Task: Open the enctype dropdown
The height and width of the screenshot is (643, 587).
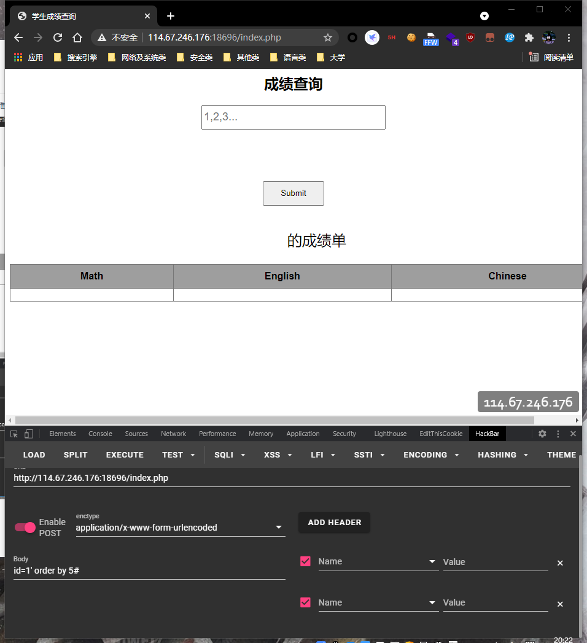Action: (x=181, y=528)
